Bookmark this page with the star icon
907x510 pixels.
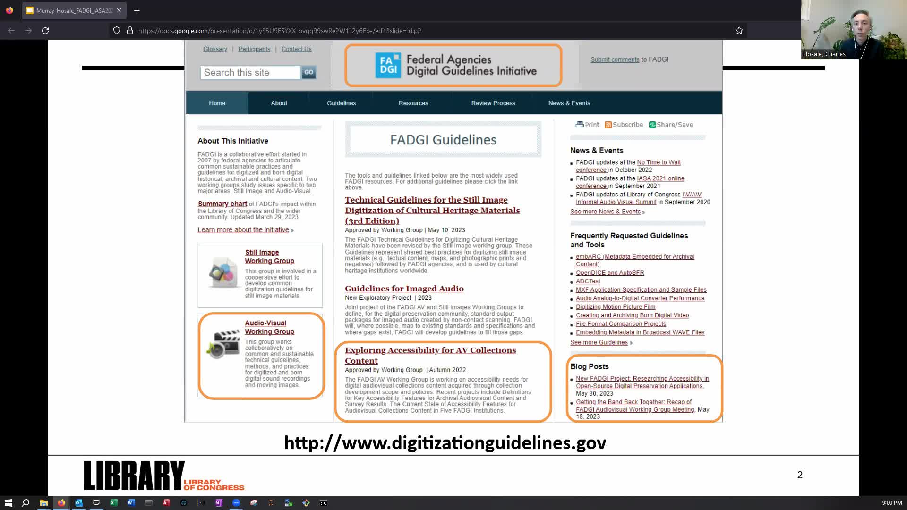(739, 31)
